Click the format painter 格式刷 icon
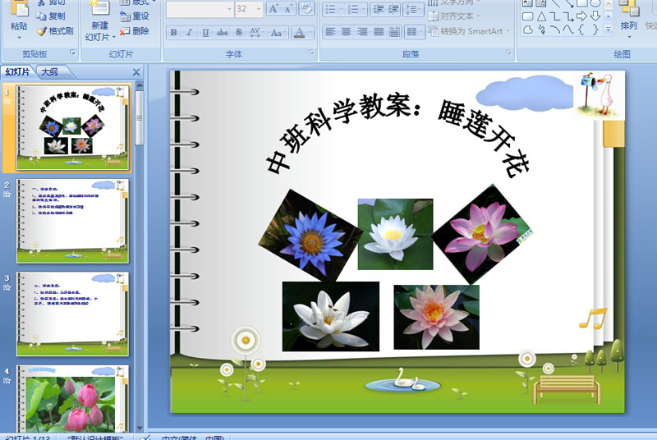The width and height of the screenshot is (657, 440). point(55,31)
